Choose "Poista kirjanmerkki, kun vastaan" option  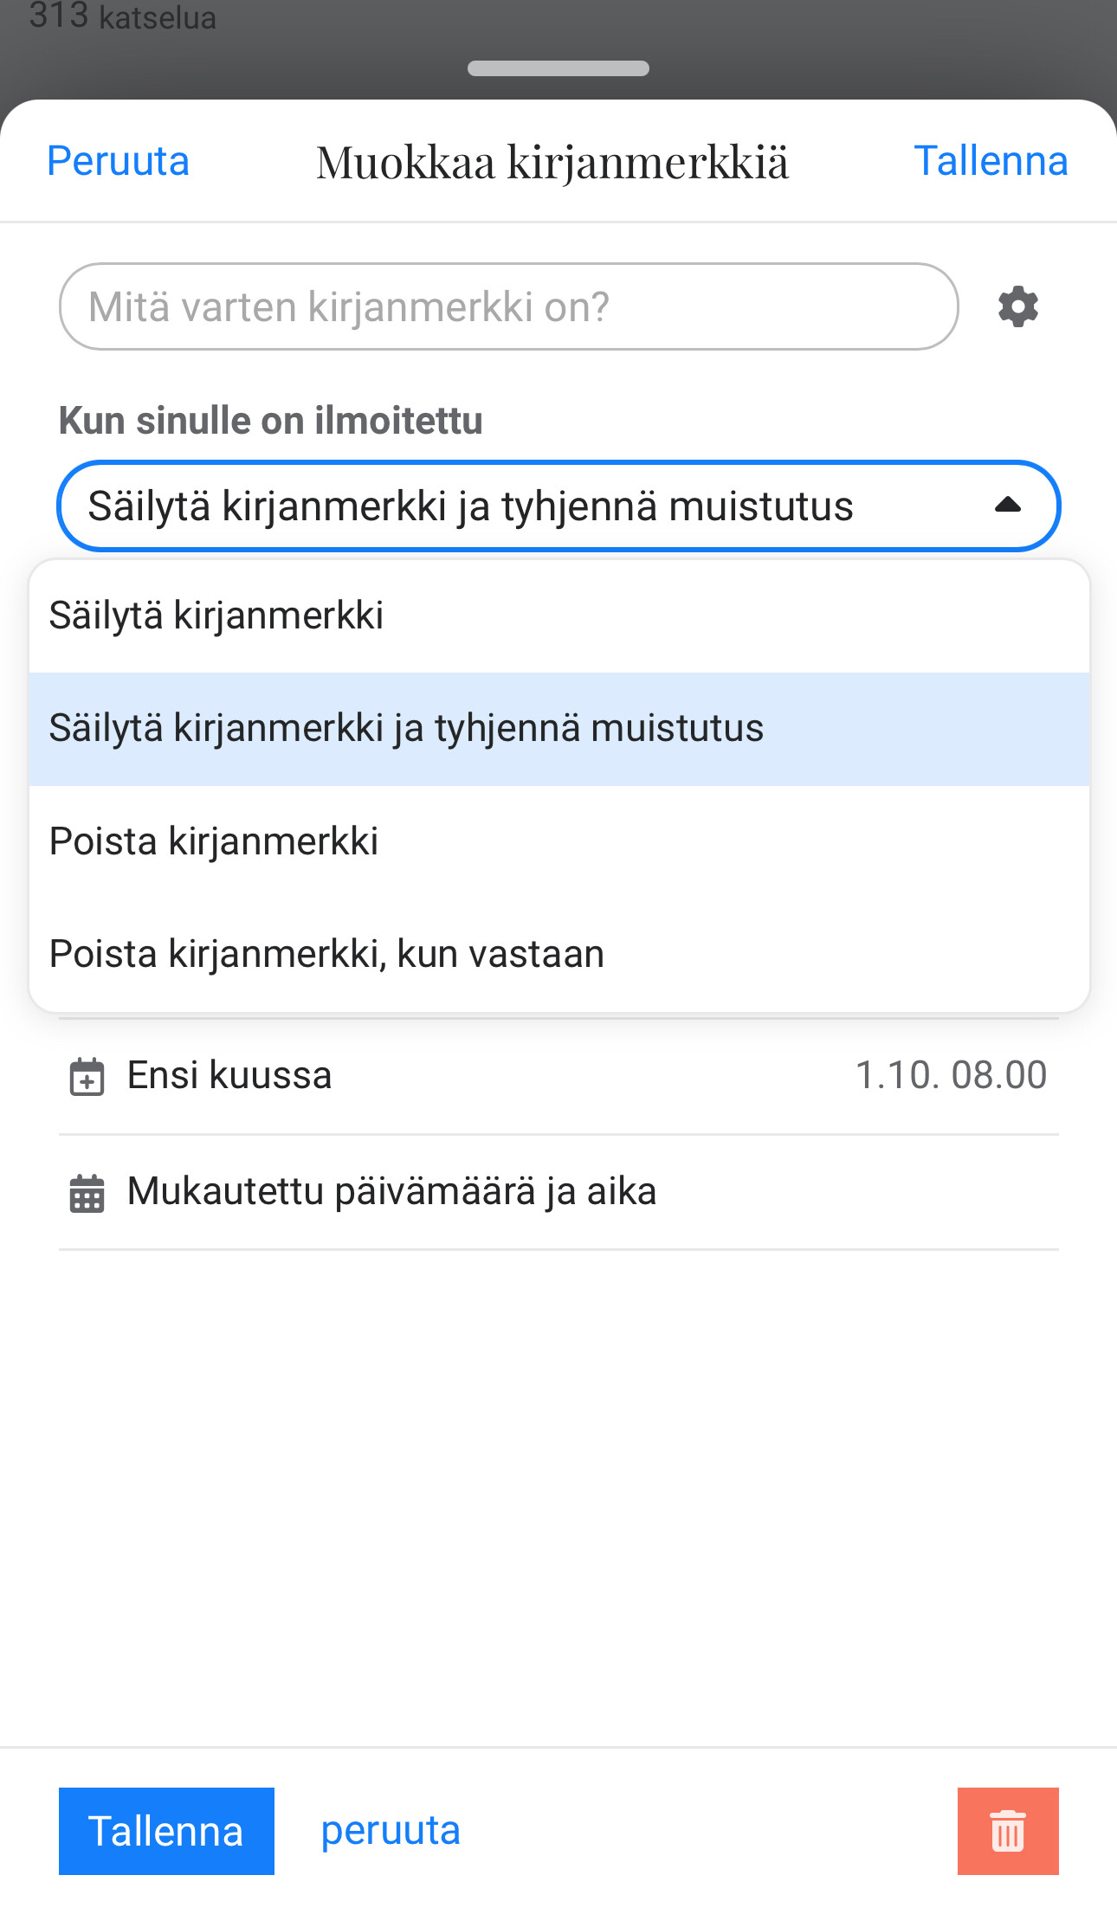pyautogui.click(x=326, y=954)
